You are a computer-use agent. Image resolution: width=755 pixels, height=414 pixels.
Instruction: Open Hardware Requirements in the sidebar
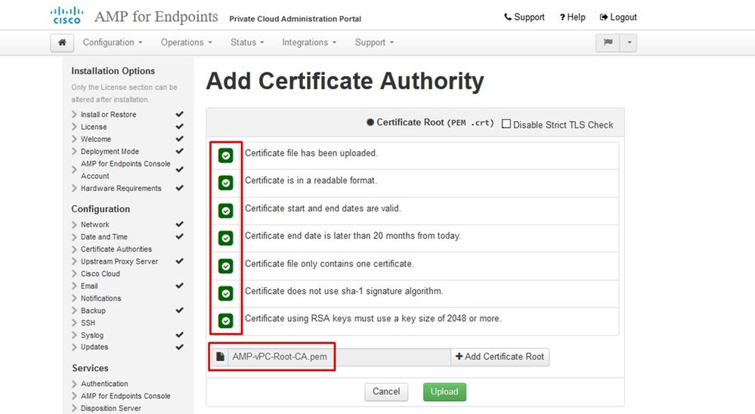[121, 188]
